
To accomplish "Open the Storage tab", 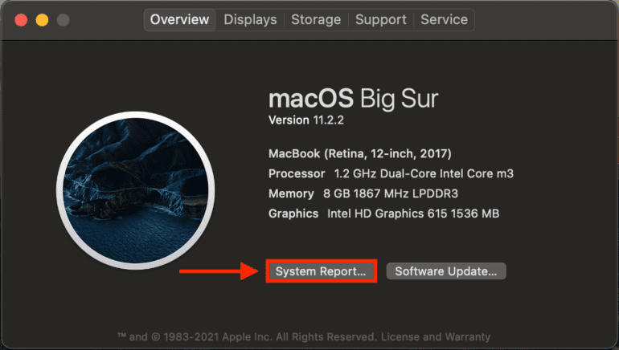I will point(316,19).
